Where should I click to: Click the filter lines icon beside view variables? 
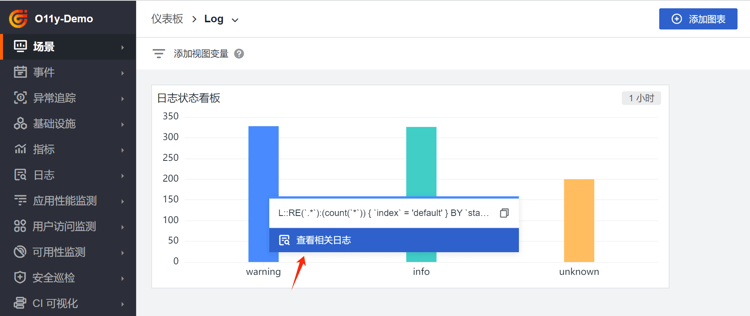159,54
